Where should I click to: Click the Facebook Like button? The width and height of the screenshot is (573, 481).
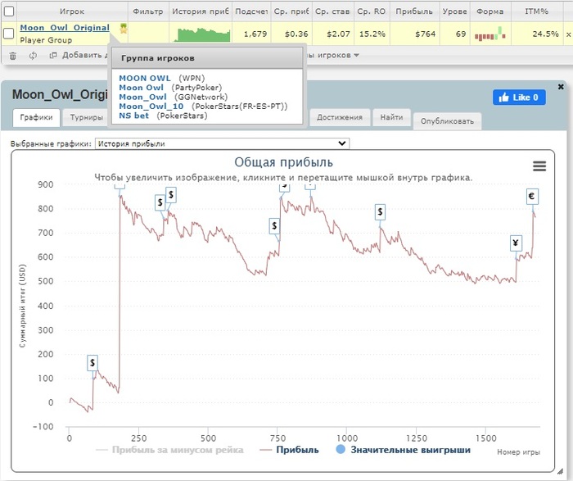(519, 98)
